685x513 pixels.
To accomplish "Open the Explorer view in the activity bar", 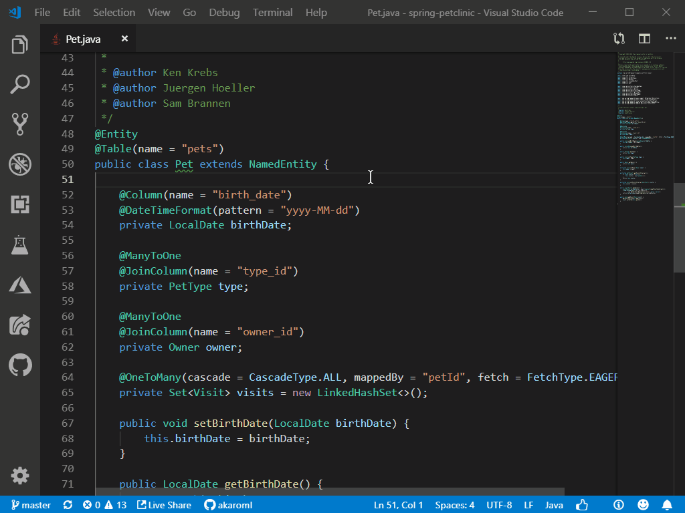I will click(20, 44).
